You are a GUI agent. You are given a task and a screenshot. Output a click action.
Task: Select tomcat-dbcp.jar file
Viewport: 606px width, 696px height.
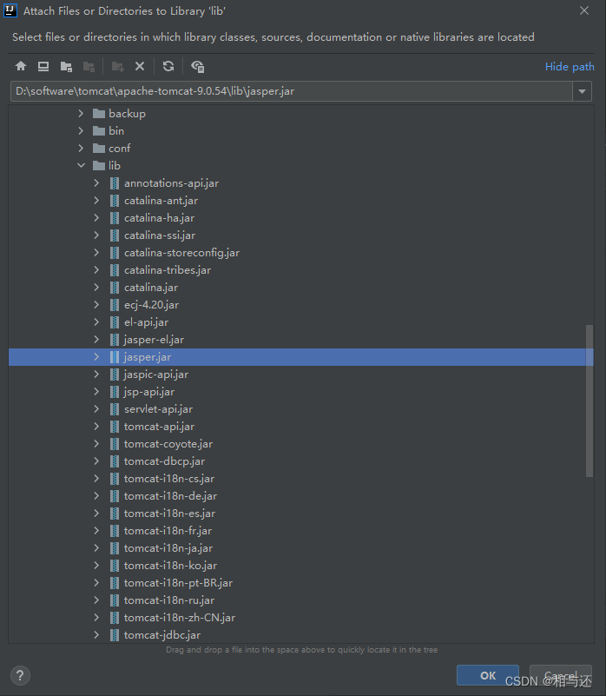coord(165,461)
